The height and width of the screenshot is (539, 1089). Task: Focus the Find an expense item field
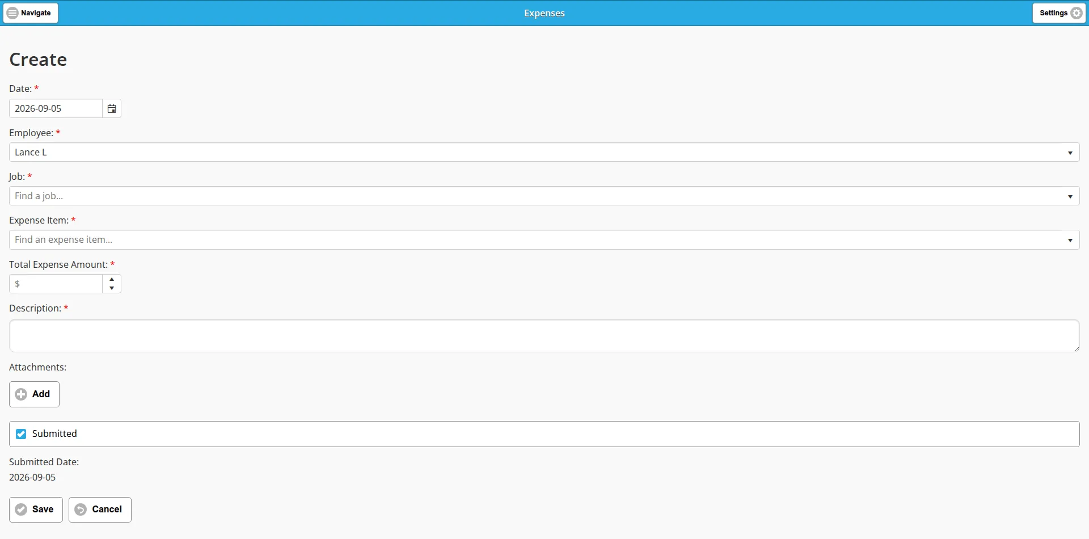tap(535, 240)
